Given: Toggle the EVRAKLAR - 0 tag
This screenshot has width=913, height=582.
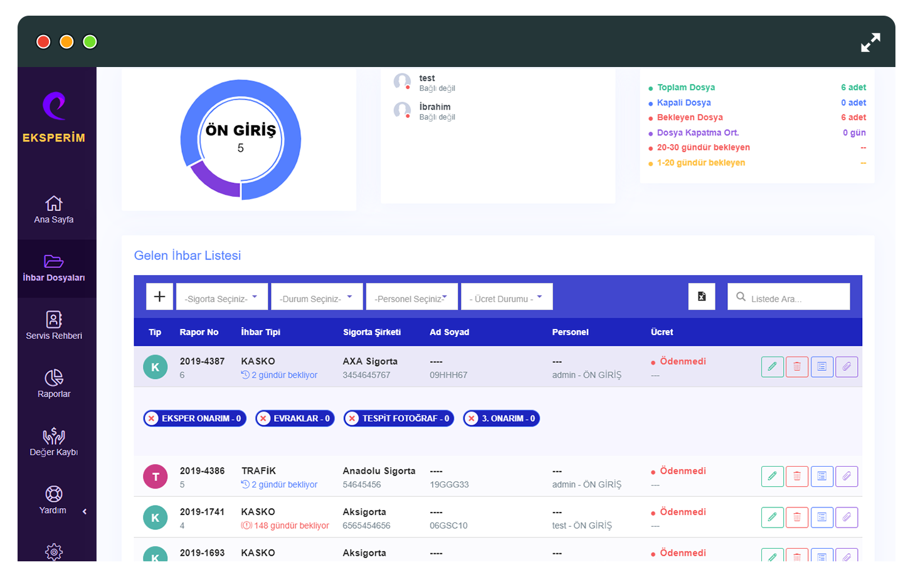Looking at the screenshot, I should 295,418.
